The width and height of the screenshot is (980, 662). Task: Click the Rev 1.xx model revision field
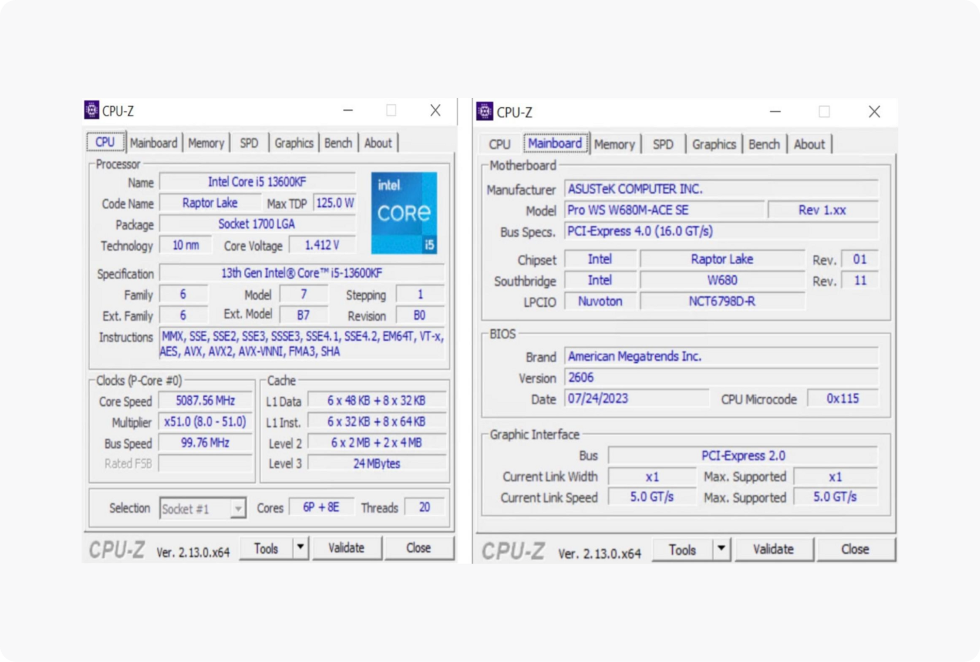(822, 210)
